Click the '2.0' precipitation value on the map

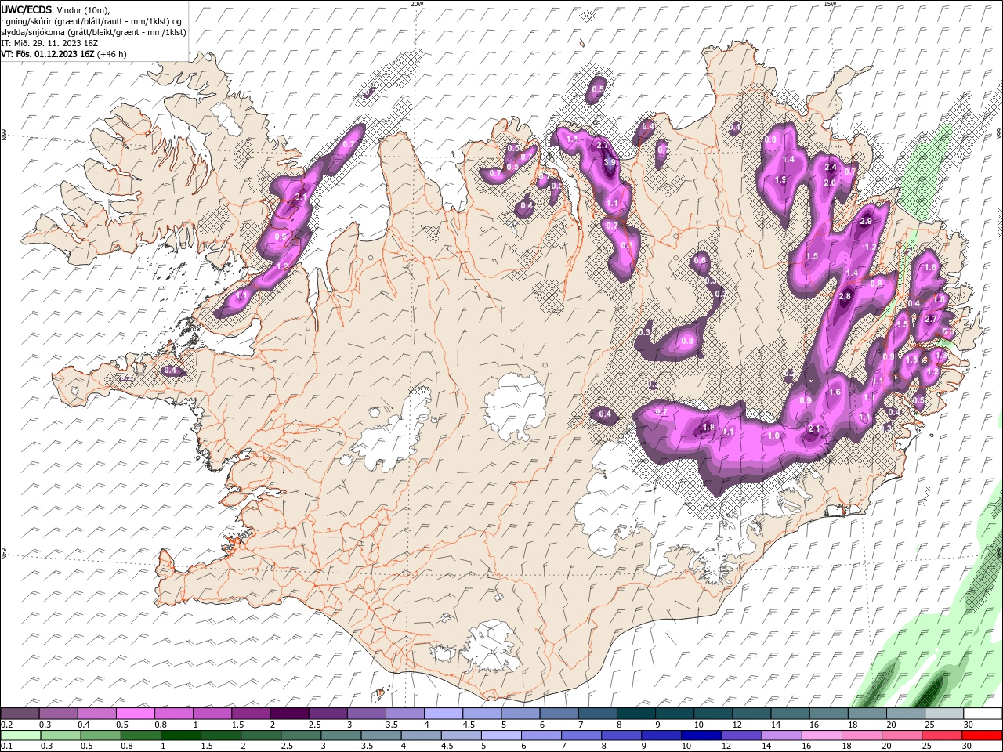point(829,183)
